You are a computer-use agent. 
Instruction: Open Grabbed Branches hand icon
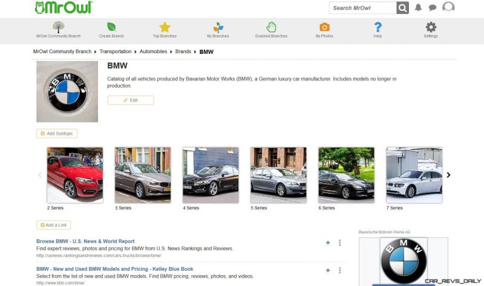[271, 27]
